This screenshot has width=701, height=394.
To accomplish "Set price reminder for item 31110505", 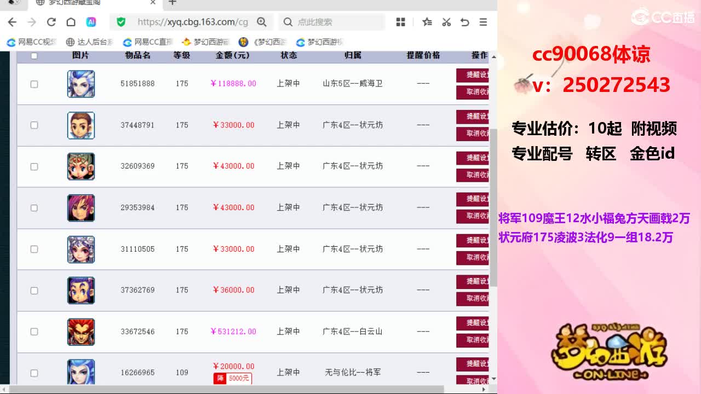I will pyautogui.click(x=472, y=240).
